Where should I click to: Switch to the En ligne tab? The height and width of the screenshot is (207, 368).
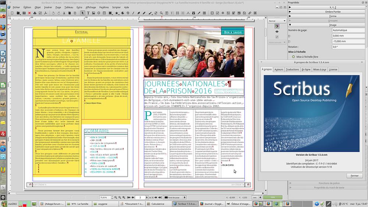click(x=306, y=69)
